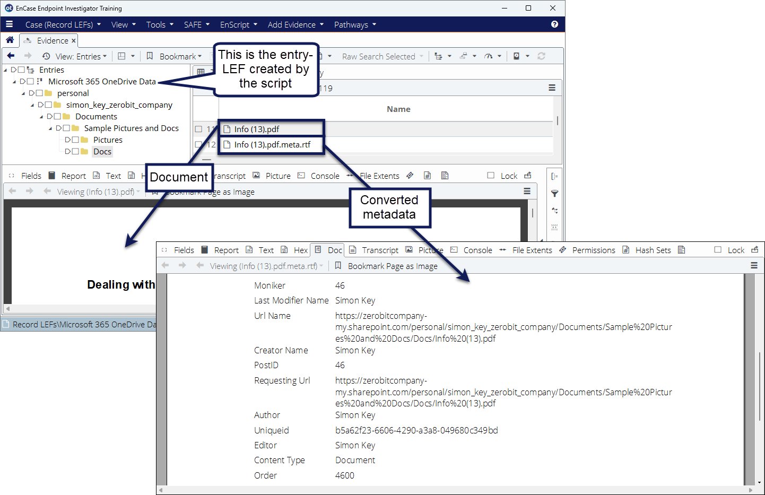Screen dimensions: 765x495
Task: Open the Add Evidence menu
Action: pos(295,24)
